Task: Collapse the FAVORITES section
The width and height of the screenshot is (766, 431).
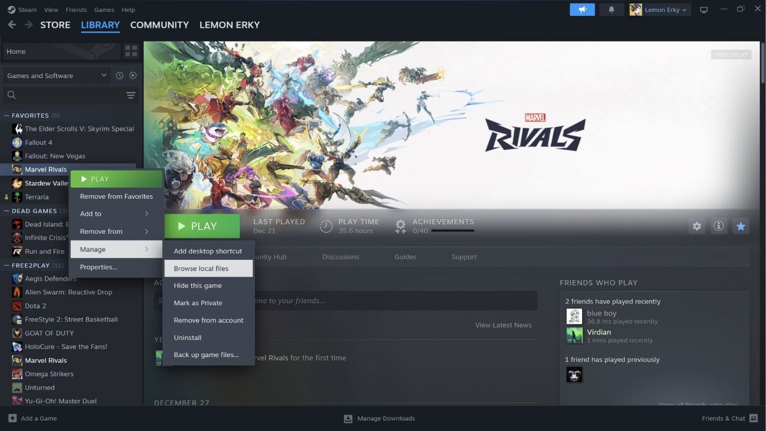Action: pyautogui.click(x=6, y=115)
